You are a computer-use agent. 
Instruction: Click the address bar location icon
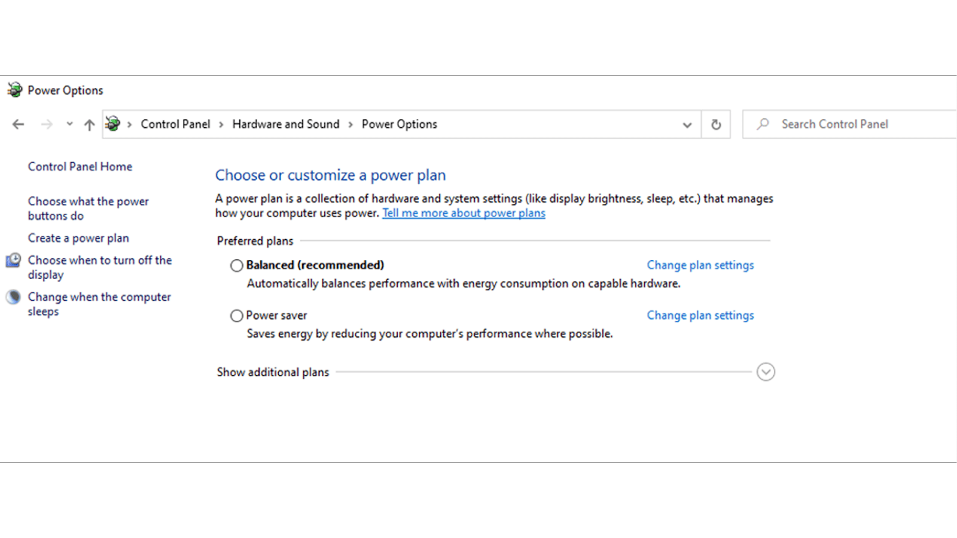tap(112, 124)
